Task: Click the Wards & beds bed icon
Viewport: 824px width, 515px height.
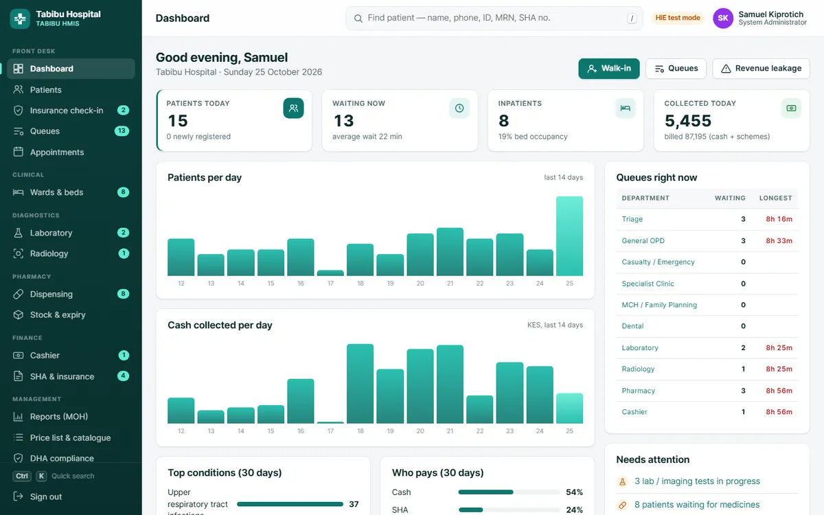Action: [19, 192]
